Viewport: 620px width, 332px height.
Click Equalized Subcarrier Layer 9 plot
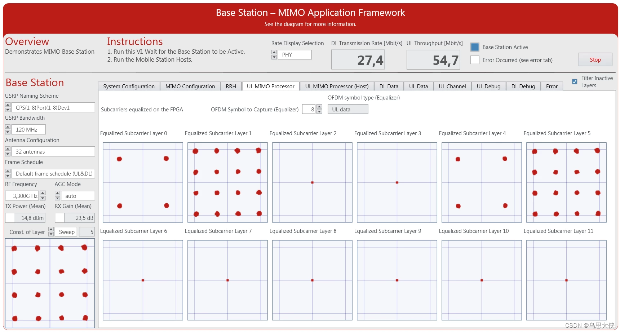tap(397, 280)
